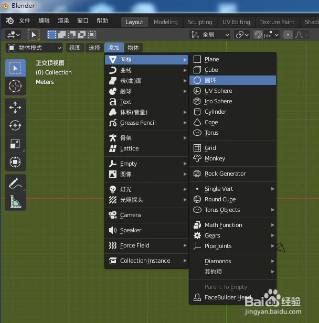Add a Rock Generator mesh
Image resolution: width=319 pixels, height=323 pixels.
pyautogui.click(x=232, y=174)
